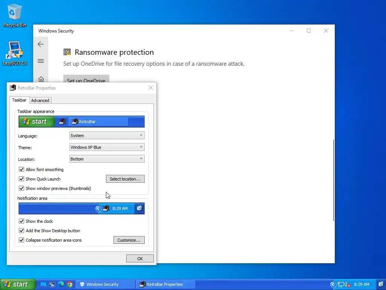The image size is (386, 290).
Task: Close the RetroBar Properties dialog
Action: point(151,88)
